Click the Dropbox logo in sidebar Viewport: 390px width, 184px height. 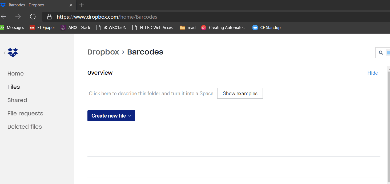click(13, 52)
